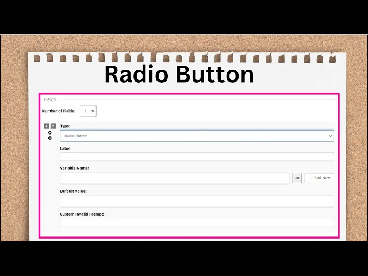The image size is (368, 276).
Task: Open the Number of Fields dropdown
Action: 88,111
